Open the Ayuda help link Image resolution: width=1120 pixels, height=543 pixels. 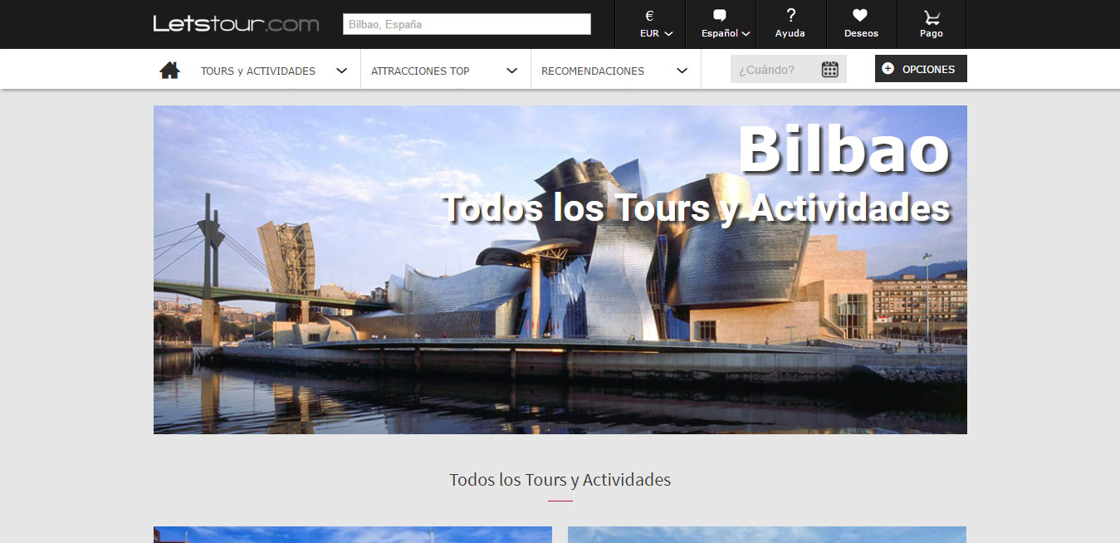tap(790, 34)
